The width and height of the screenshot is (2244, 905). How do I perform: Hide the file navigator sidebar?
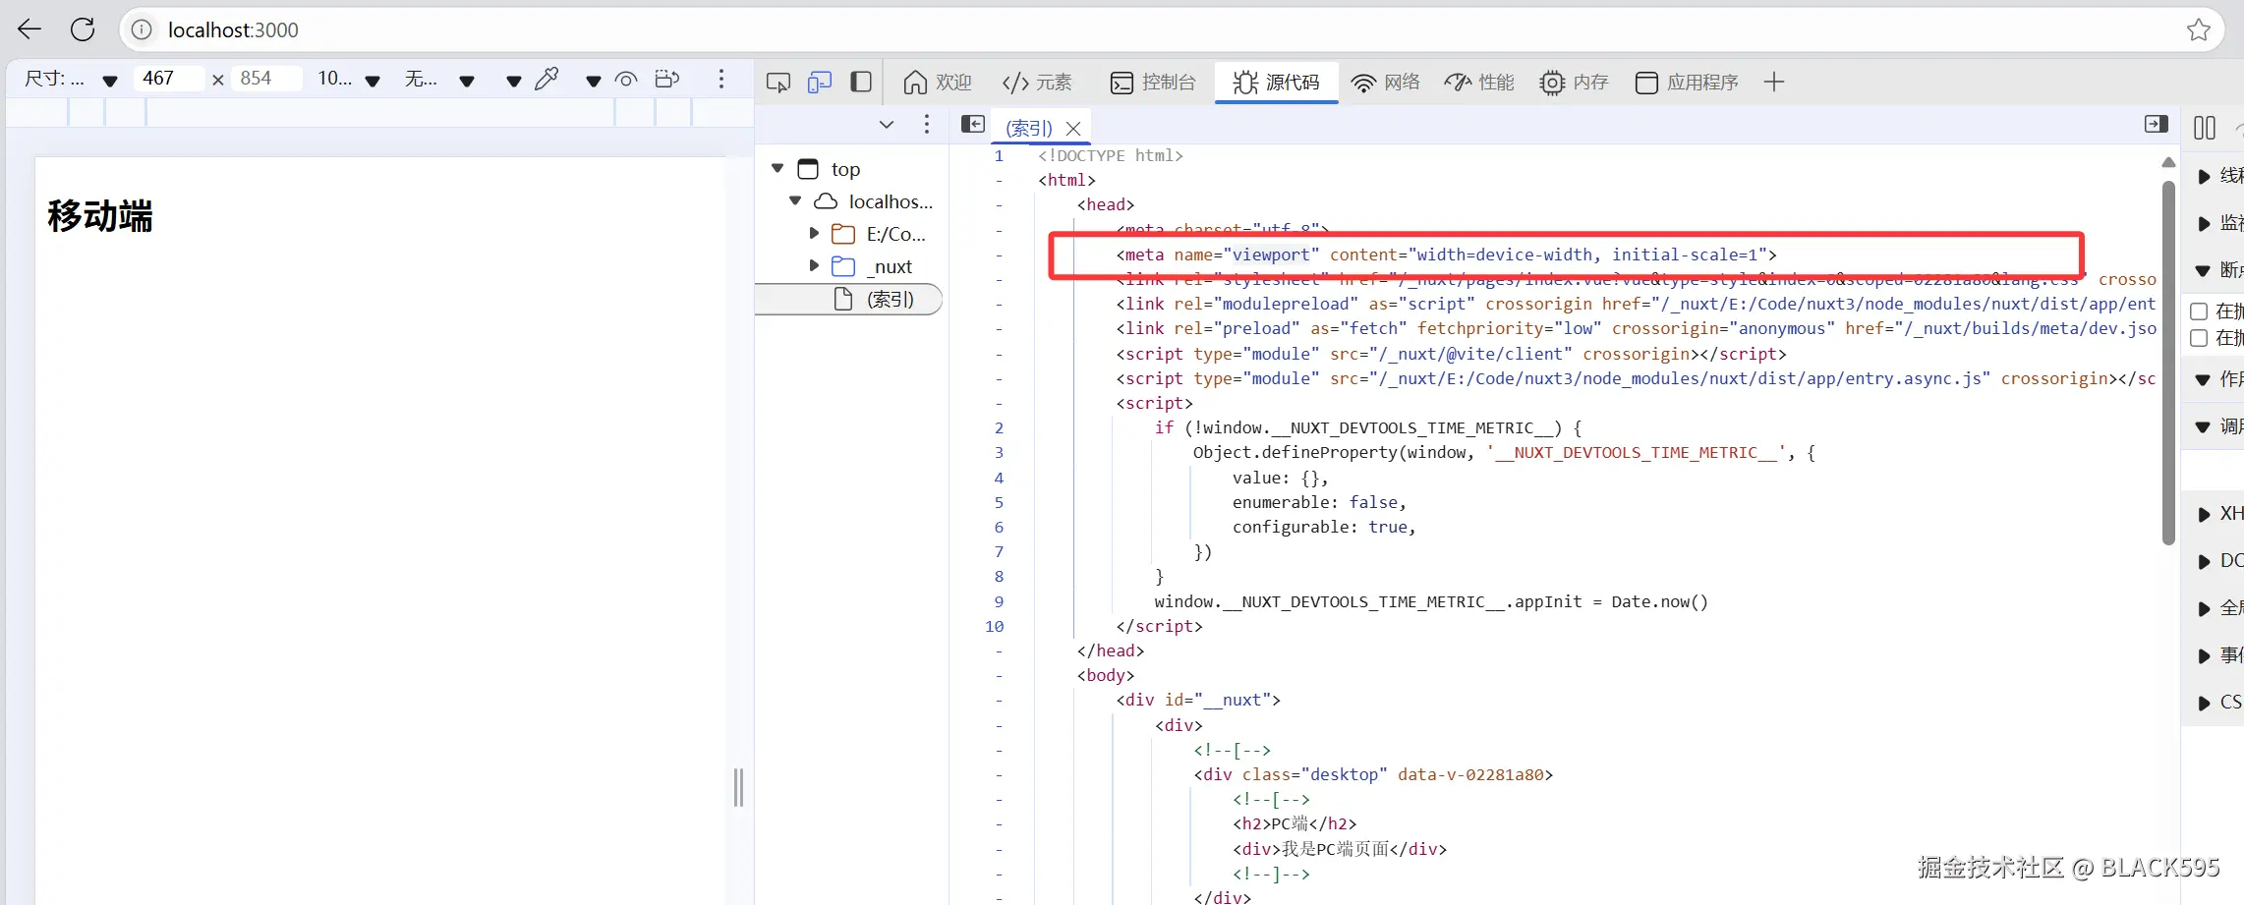pos(973,124)
